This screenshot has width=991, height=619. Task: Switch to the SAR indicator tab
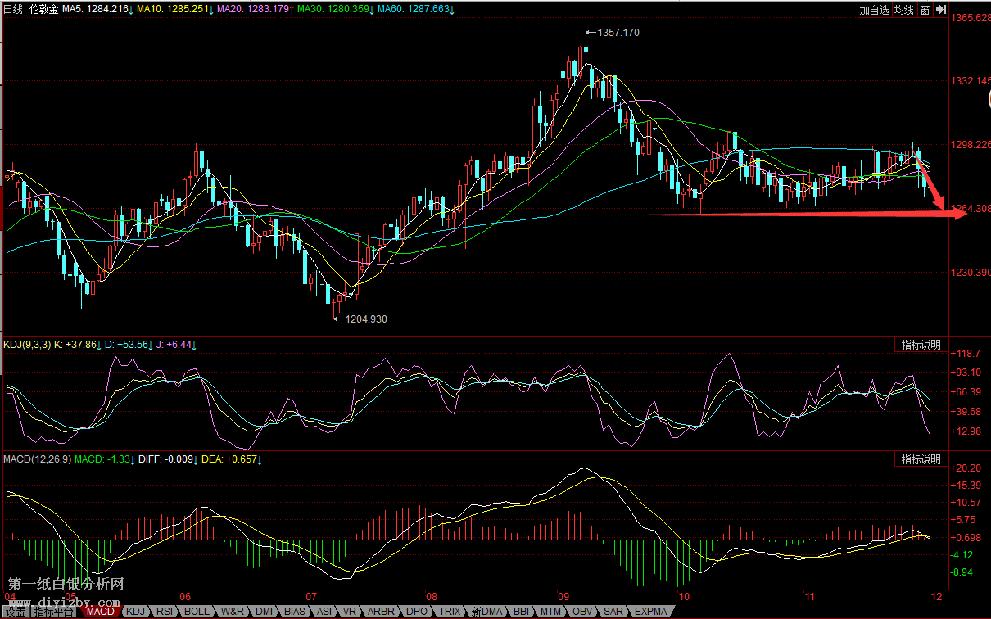pyautogui.click(x=613, y=612)
